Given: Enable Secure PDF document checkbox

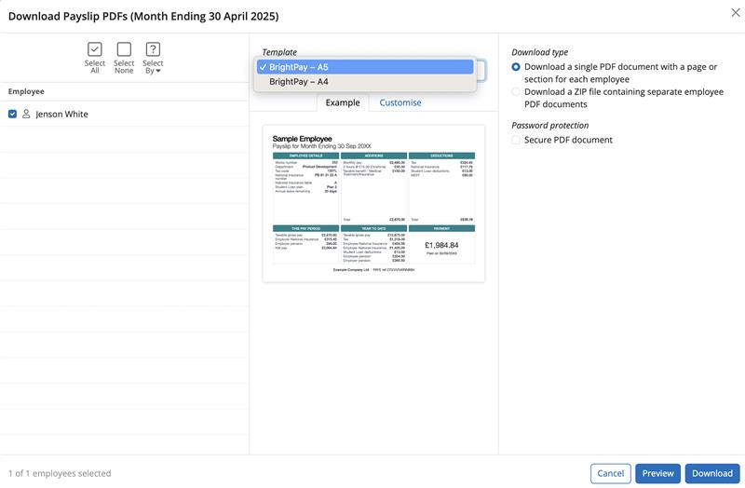Looking at the screenshot, I should (516, 140).
